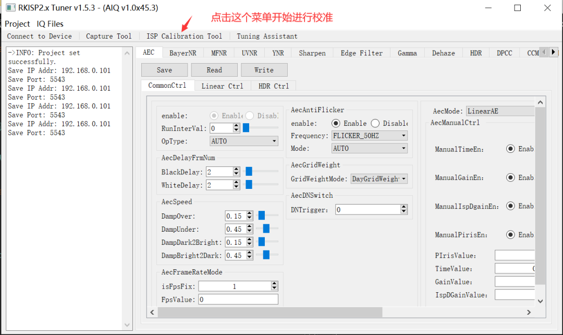Click the Read button
The width and height of the screenshot is (563, 335).
coord(214,69)
